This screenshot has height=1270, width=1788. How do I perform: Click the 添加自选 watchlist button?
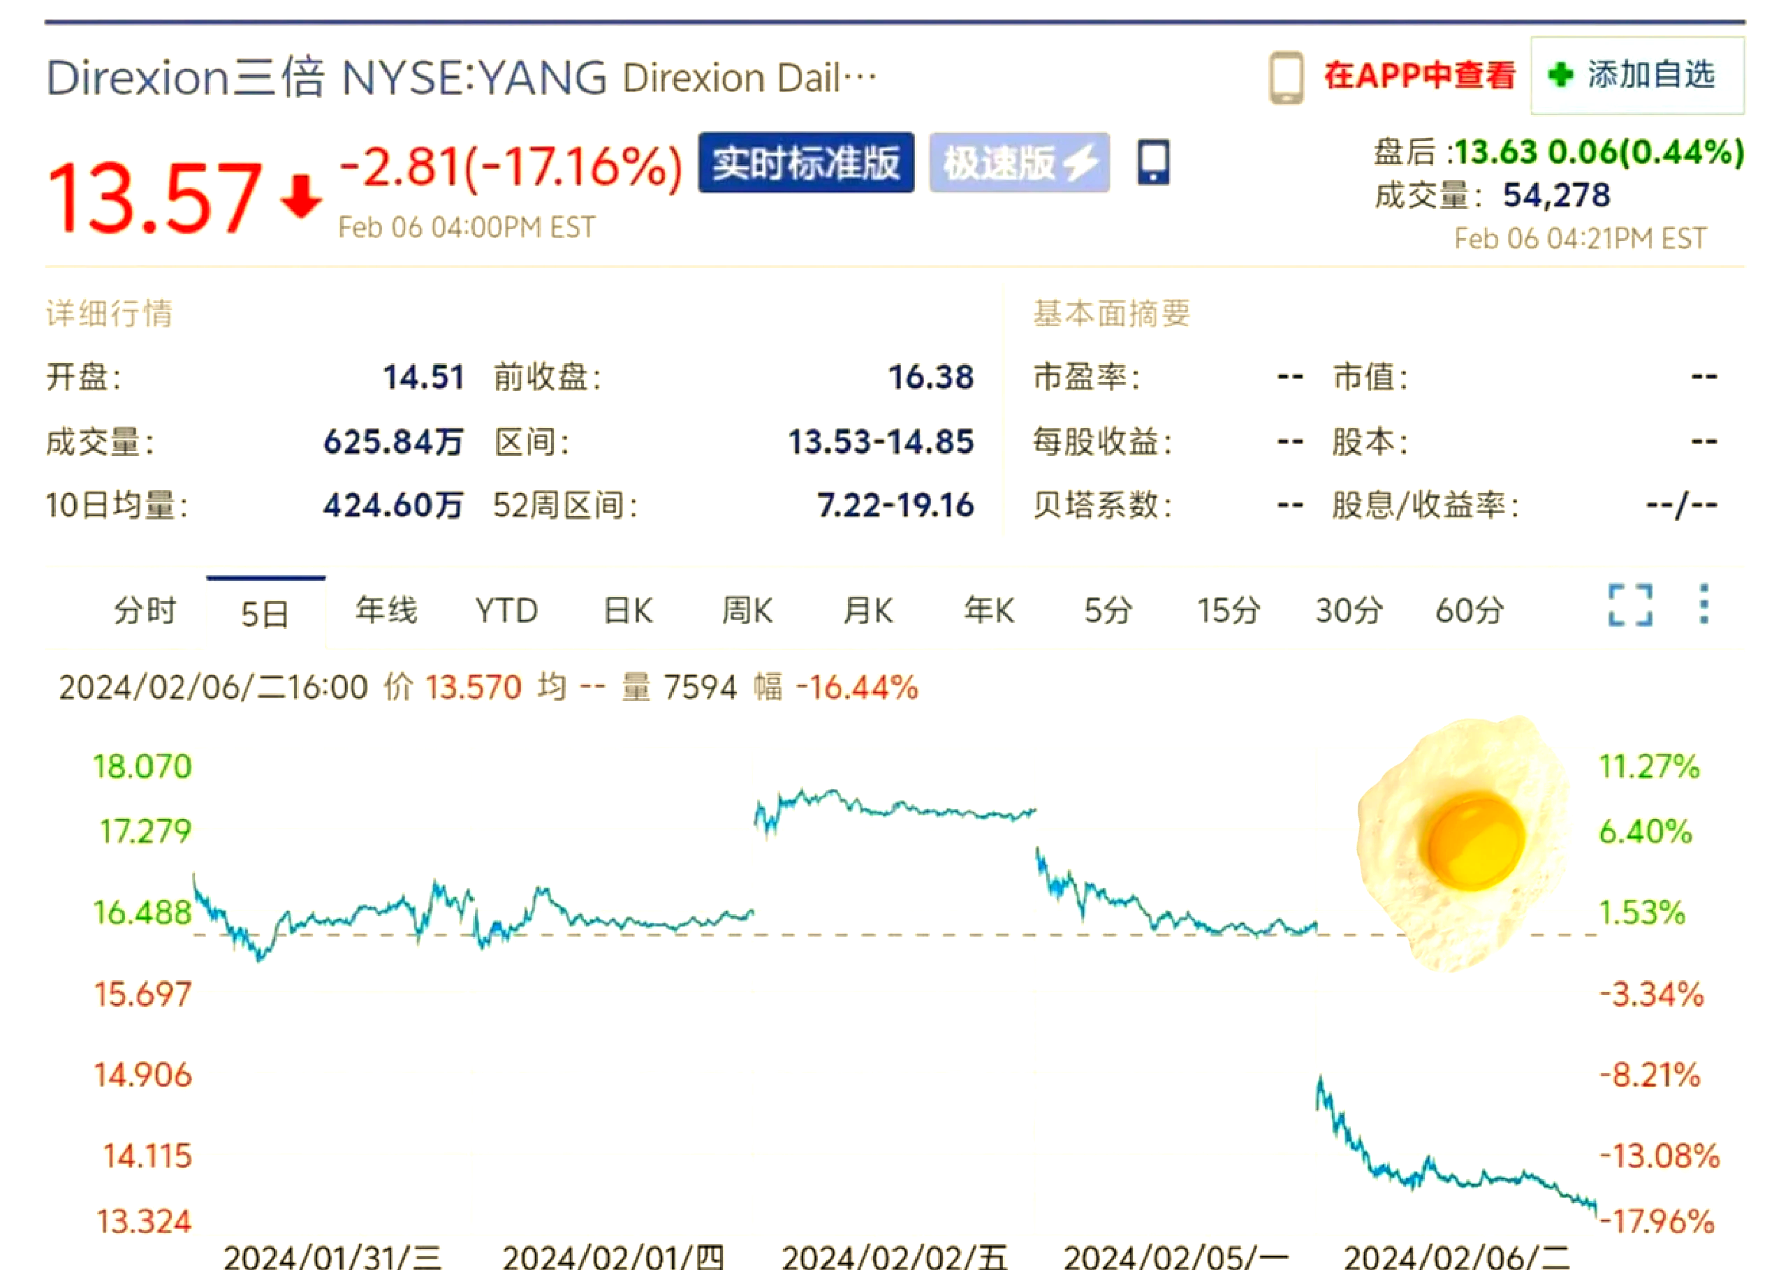(x=1650, y=73)
